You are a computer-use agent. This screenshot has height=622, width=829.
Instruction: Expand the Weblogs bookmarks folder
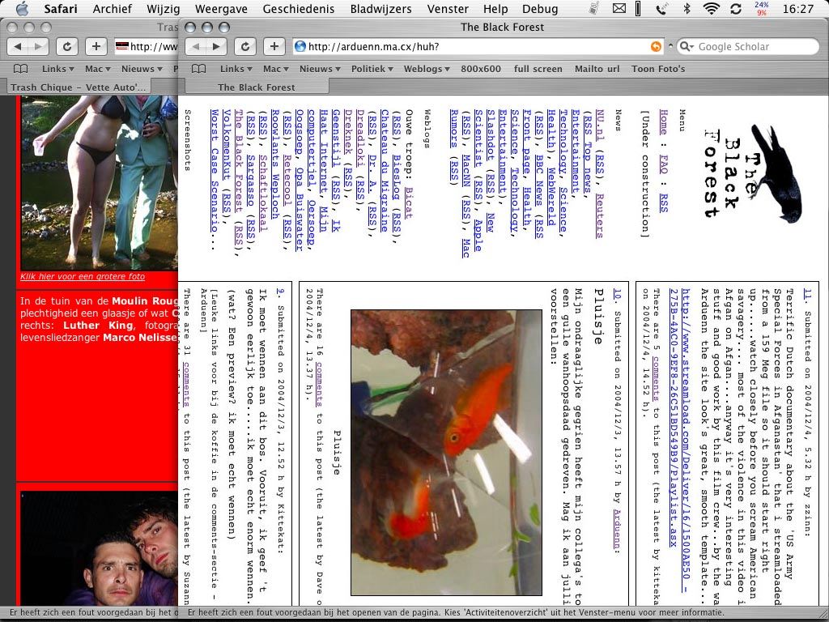click(427, 69)
